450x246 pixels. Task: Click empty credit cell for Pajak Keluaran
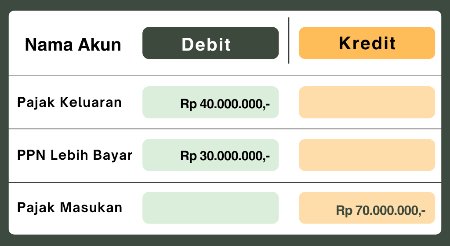367,102
